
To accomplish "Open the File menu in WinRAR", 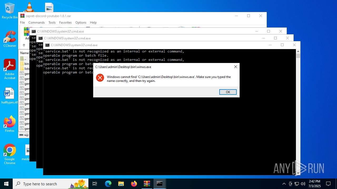I will coord(22,23).
